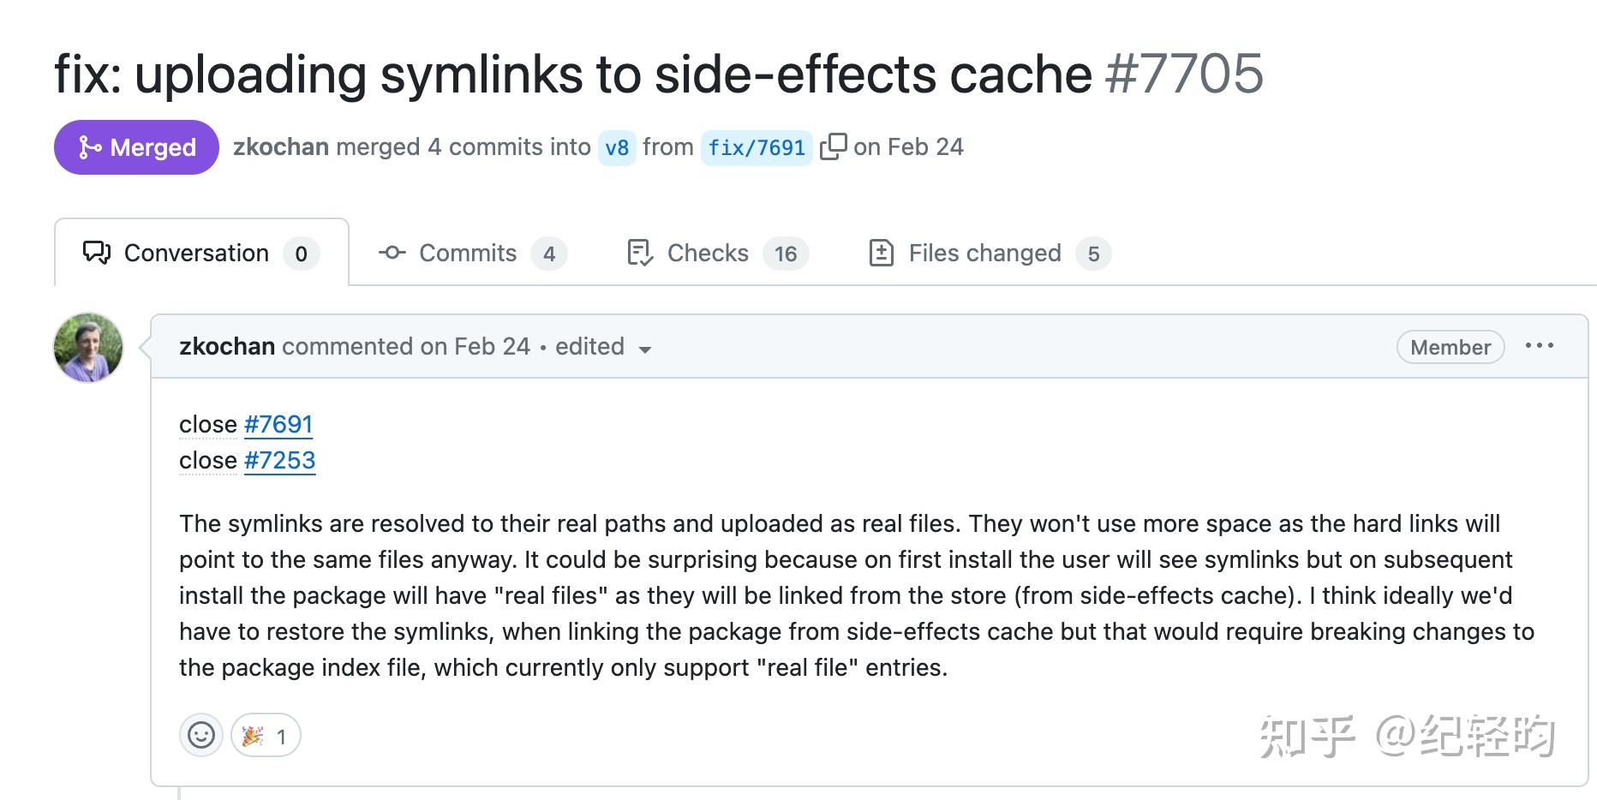Click zkochan username in comment header
Screen dimensions: 1597x800
point(227,346)
